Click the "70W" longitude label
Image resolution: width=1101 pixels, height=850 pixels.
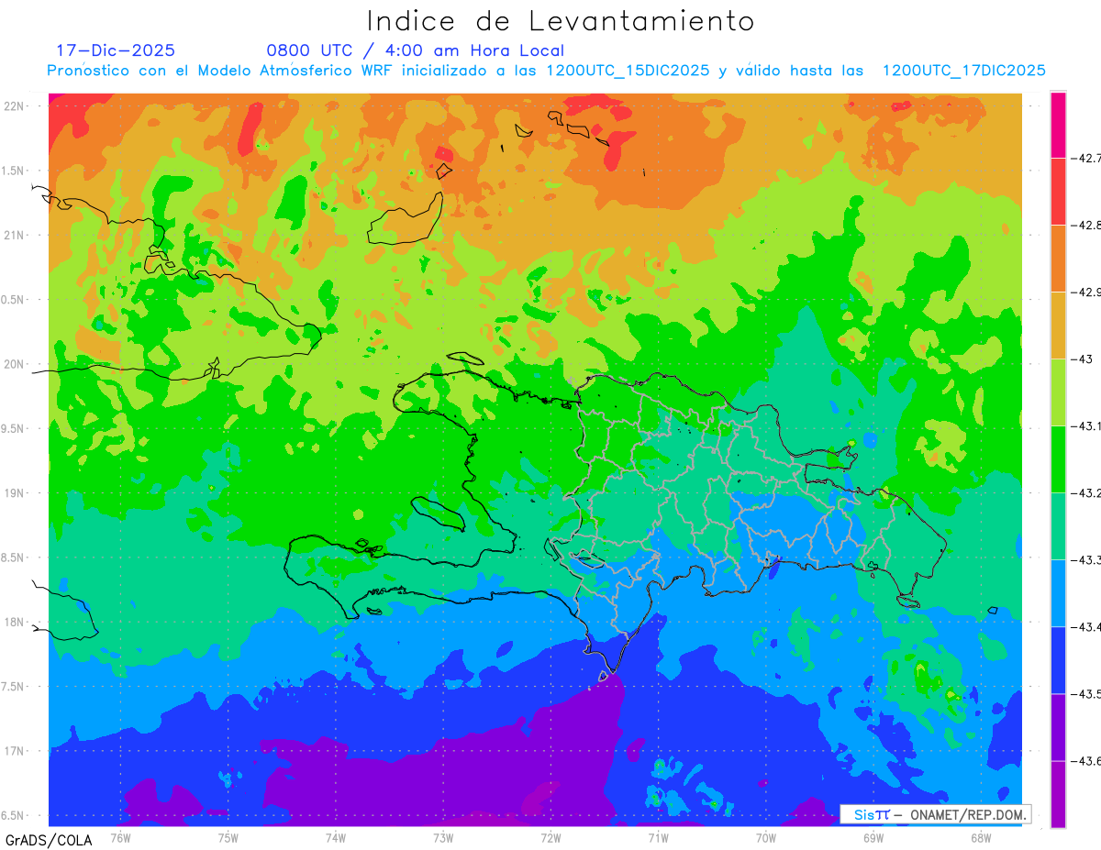click(766, 837)
